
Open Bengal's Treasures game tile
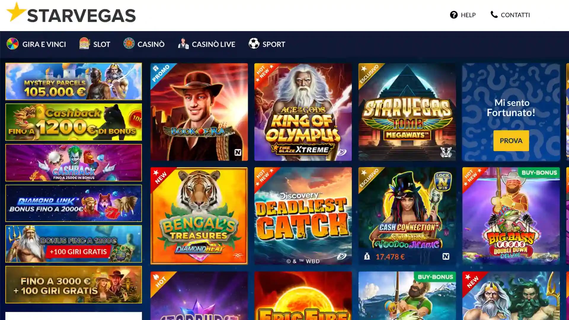(x=199, y=216)
